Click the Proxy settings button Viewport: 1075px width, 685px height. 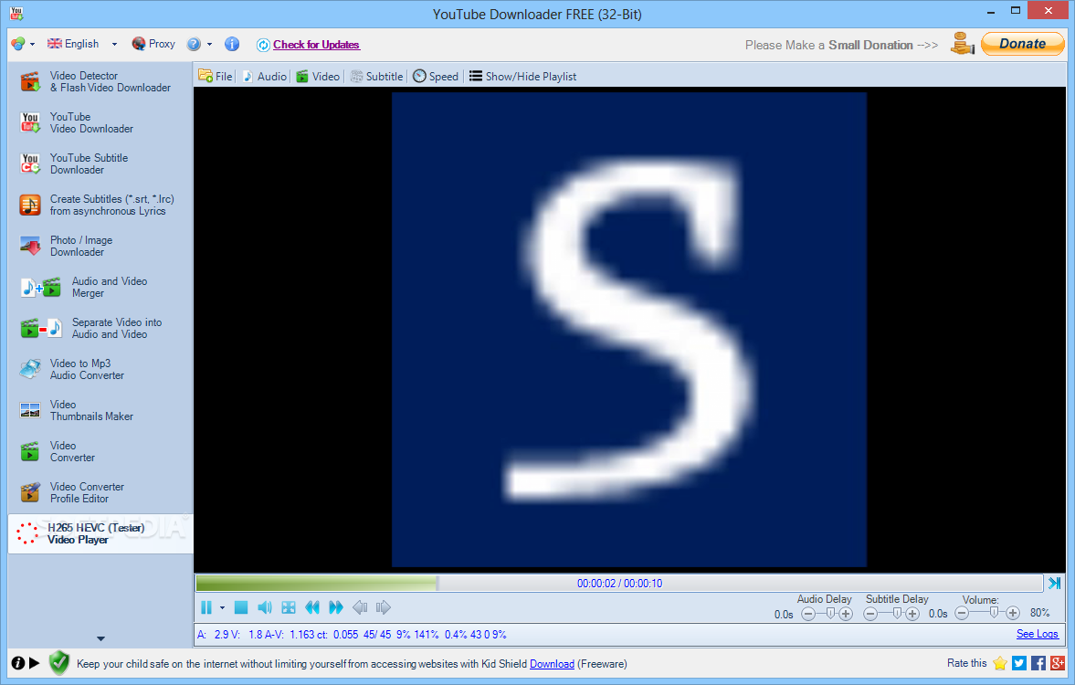[x=153, y=44]
